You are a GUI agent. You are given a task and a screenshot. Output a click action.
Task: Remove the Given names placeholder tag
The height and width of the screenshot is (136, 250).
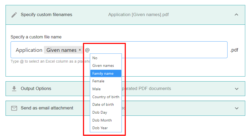point(80,50)
